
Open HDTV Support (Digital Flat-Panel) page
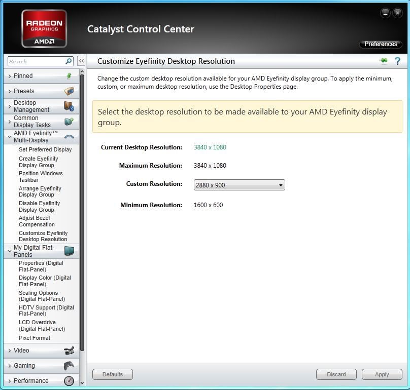pyautogui.click(x=46, y=310)
